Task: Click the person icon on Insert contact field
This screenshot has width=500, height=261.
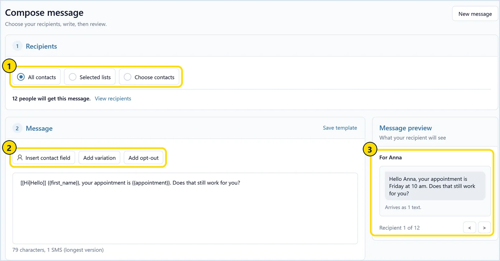Action: pyautogui.click(x=20, y=157)
